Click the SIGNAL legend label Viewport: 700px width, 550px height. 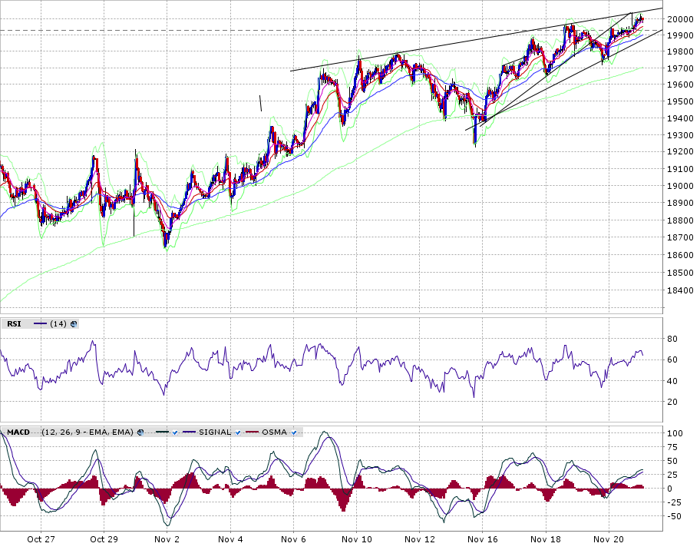215,432
